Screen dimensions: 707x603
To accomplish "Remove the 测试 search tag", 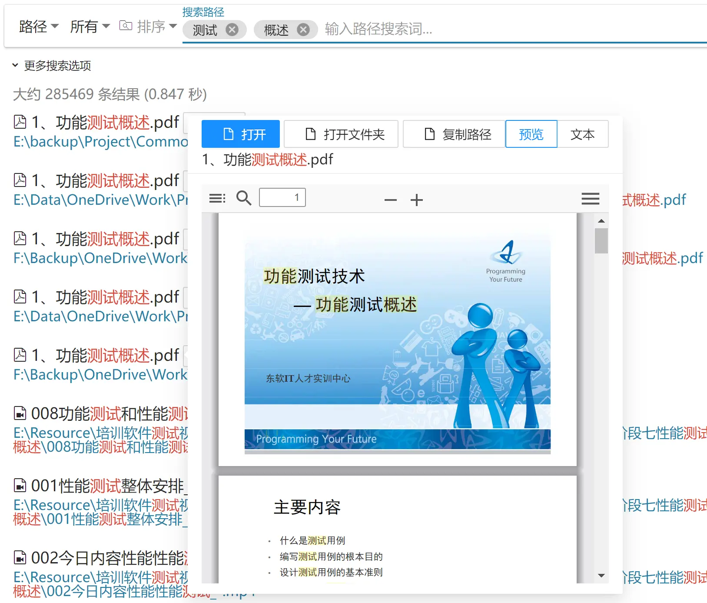I will (232, 30).
